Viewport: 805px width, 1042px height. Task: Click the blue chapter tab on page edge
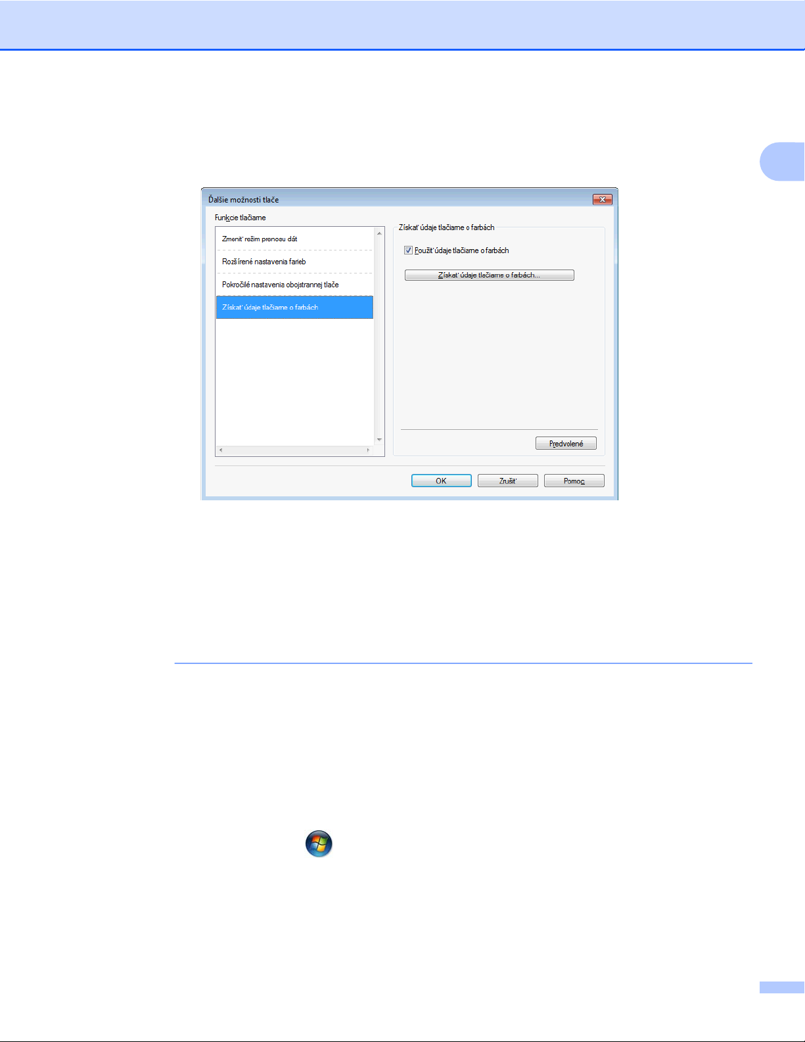pyautogui.click(x=783, y=161)
